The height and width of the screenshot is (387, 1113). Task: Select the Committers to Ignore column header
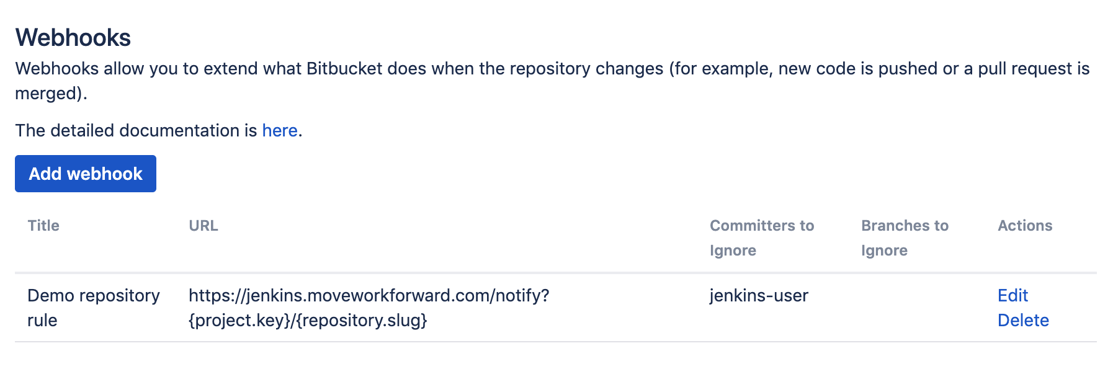point(761,238)
